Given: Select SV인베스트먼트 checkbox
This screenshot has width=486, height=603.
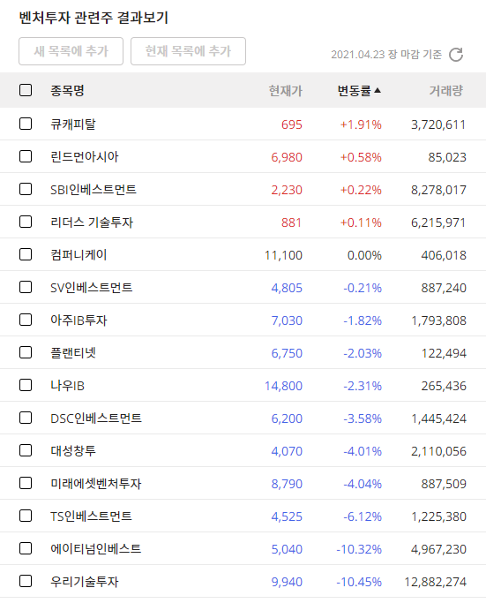Looking at the screenshot, I should [x=26, y=287].
